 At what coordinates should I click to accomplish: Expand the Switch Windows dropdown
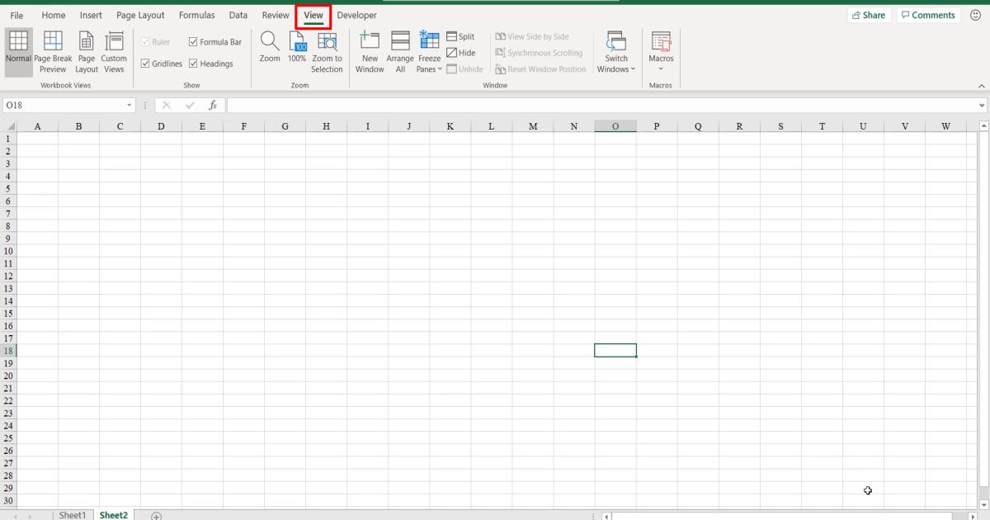615,51
